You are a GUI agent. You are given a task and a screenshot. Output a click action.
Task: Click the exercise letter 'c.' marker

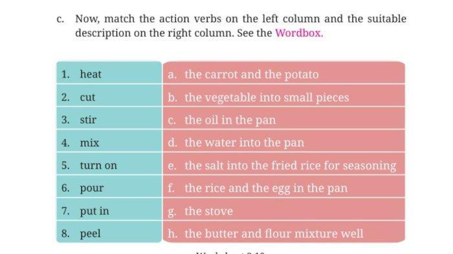coord(60,19)
